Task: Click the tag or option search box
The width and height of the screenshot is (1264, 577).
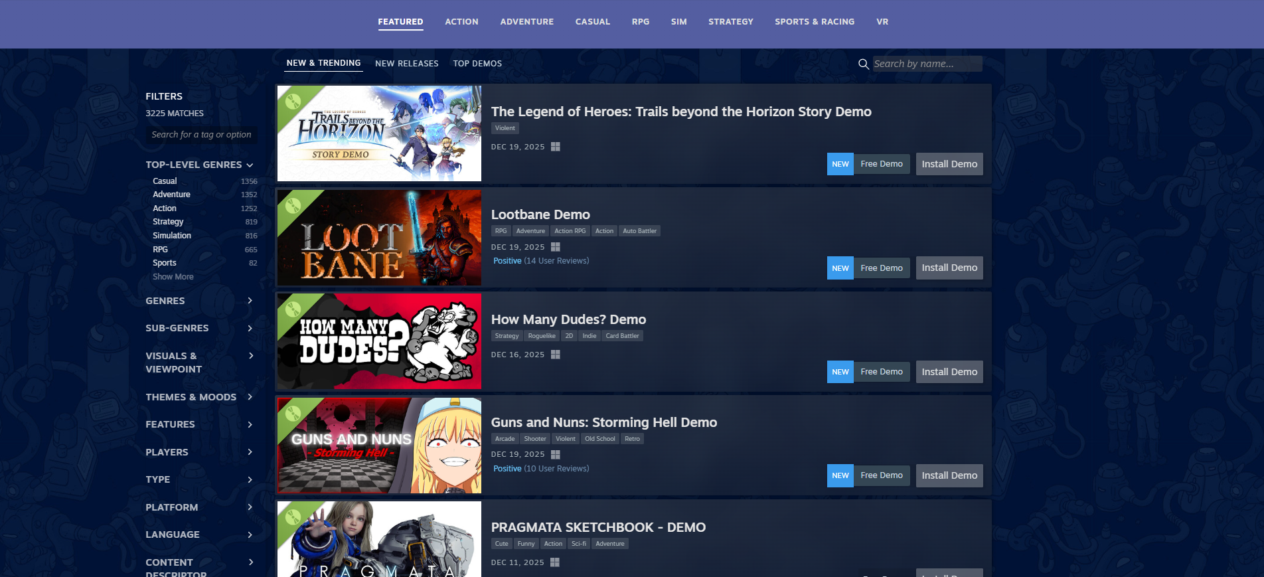Action: pos(202,135)
